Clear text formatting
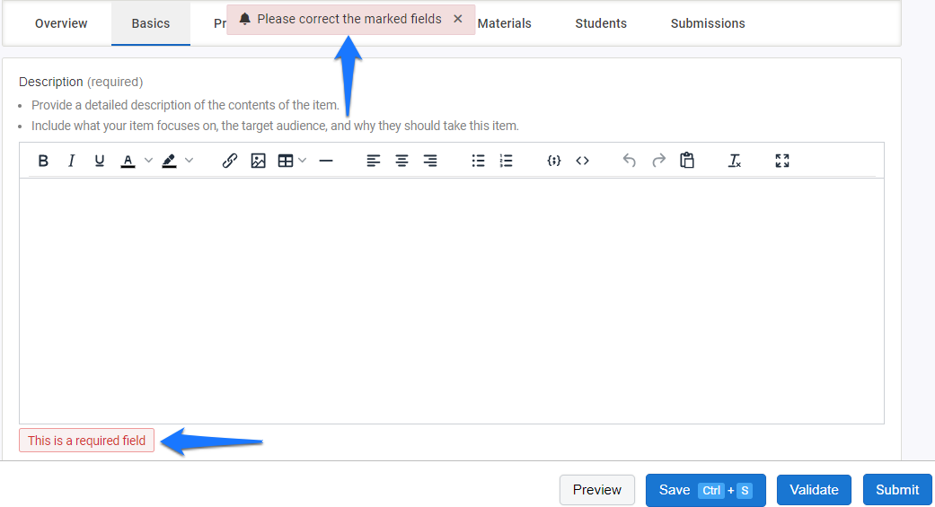Screen dimensions: 935x507 click(x=735, y=161)
